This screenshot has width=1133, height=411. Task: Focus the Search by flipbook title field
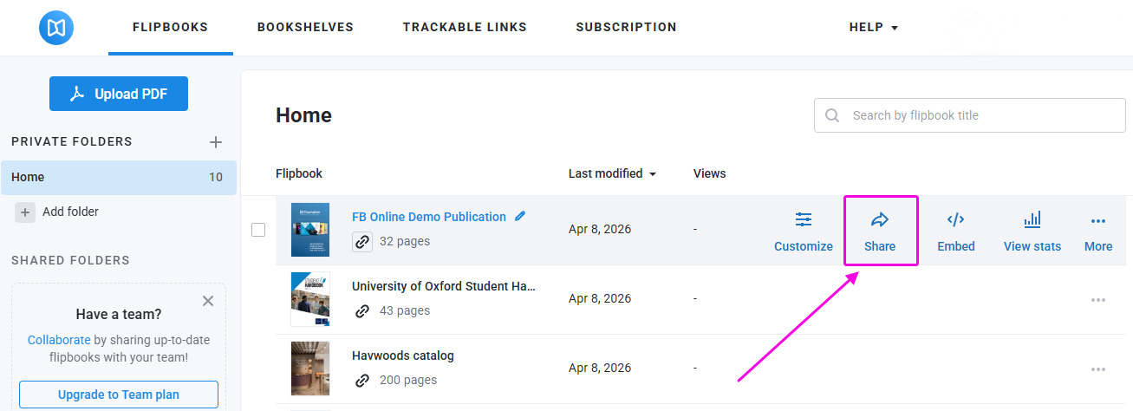980,115
